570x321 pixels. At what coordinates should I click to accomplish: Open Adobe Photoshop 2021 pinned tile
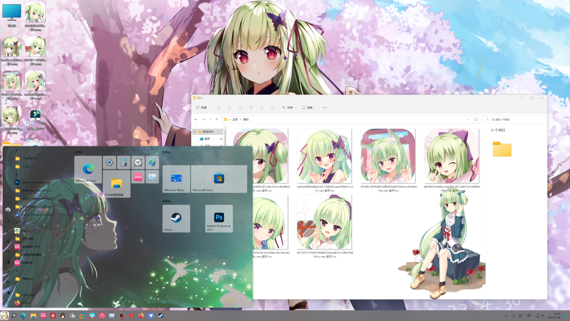[219, 218]
